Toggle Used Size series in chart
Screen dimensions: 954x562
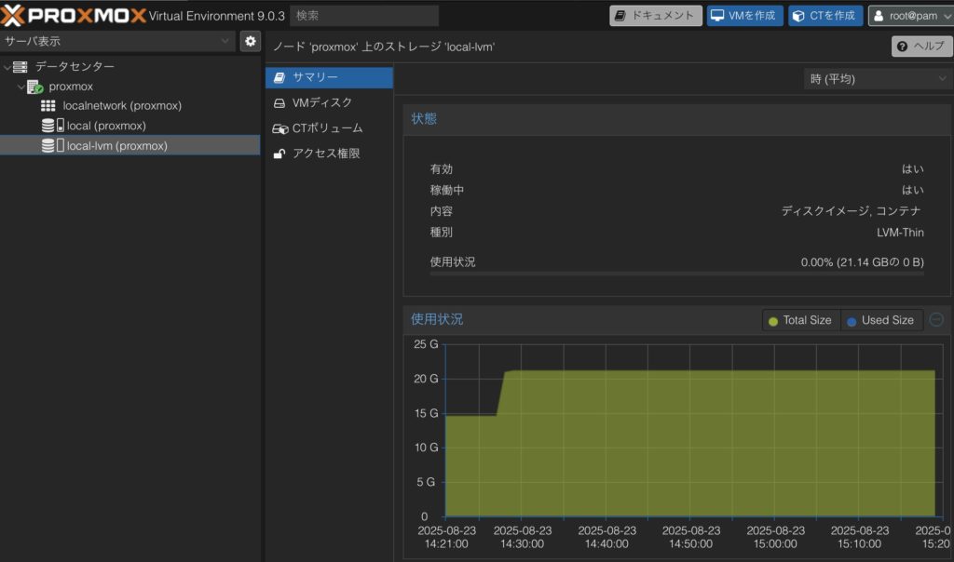[x=880, y=320]
